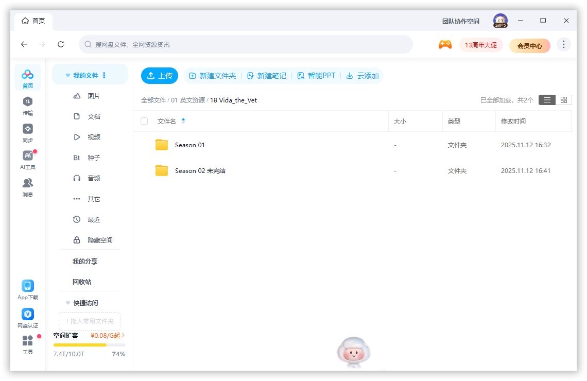Click the 工具 (Tools) sidebar icon
587x381 pixels.
28,340
